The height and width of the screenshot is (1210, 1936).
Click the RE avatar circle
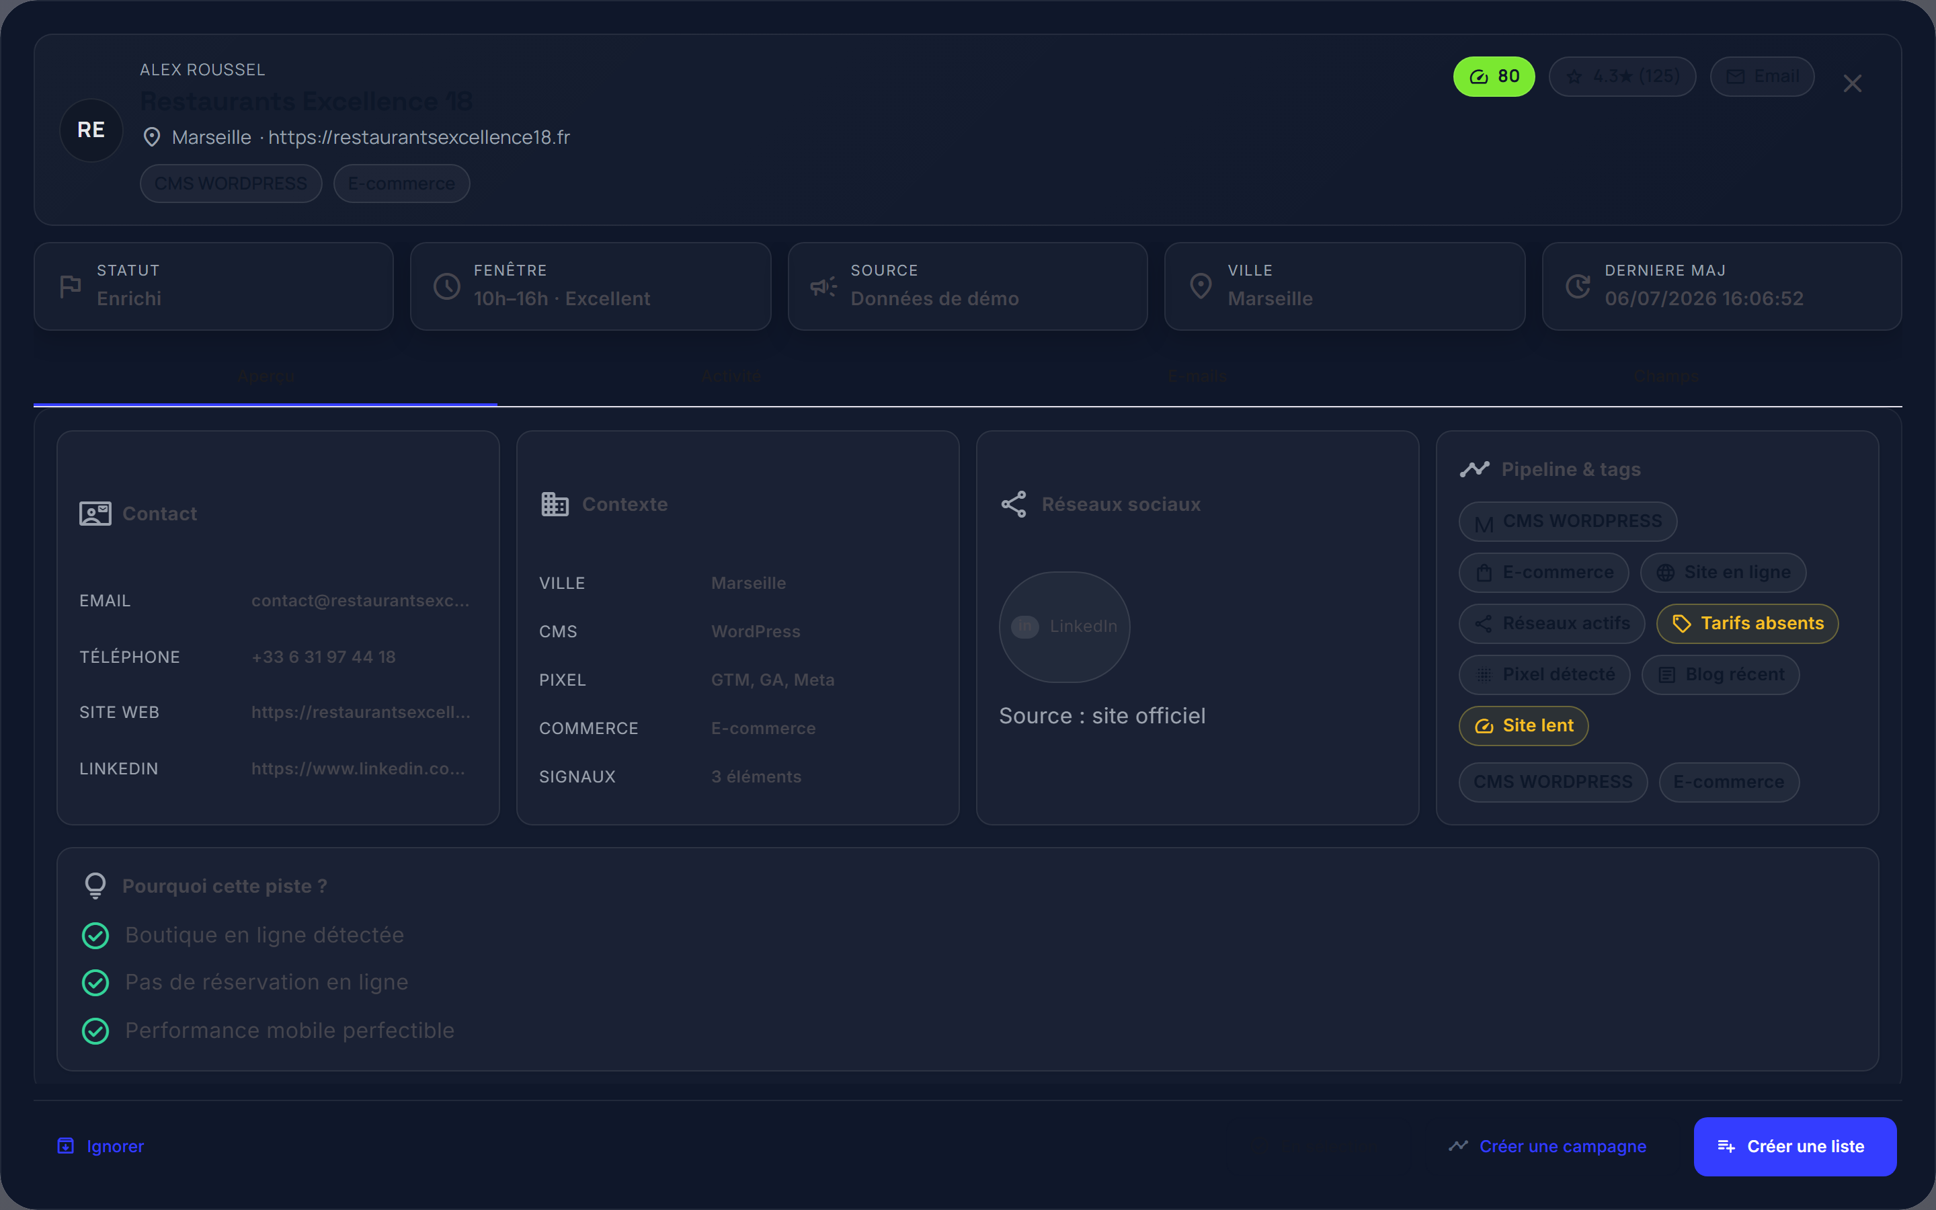(91, 130)
